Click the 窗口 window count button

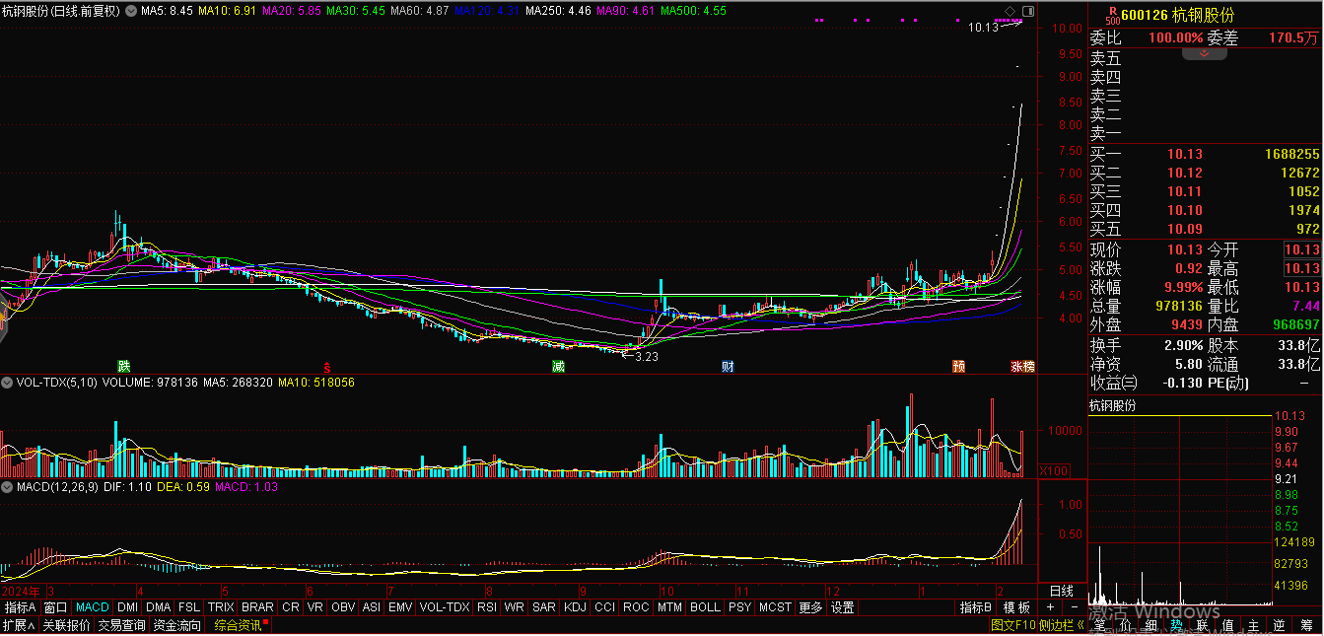pyautogui.click(x=56, y=607)
